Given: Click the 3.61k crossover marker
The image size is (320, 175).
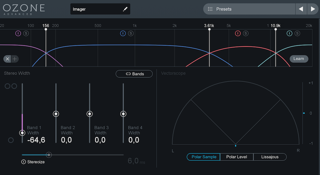Looking at the screenshot, I should (x=209, y=29).
